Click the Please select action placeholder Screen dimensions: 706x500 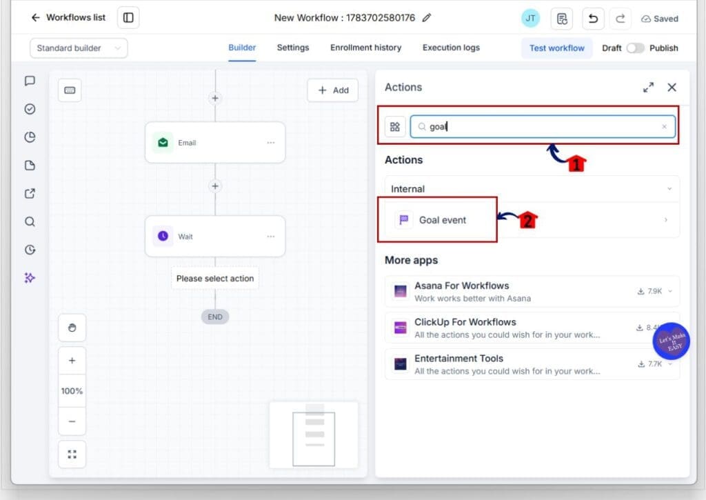tap(215, 279)
